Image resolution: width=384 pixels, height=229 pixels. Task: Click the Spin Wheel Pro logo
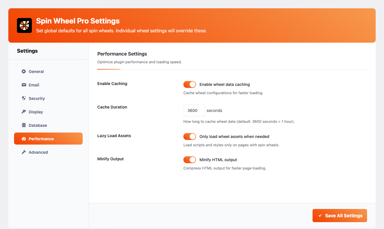24,25
